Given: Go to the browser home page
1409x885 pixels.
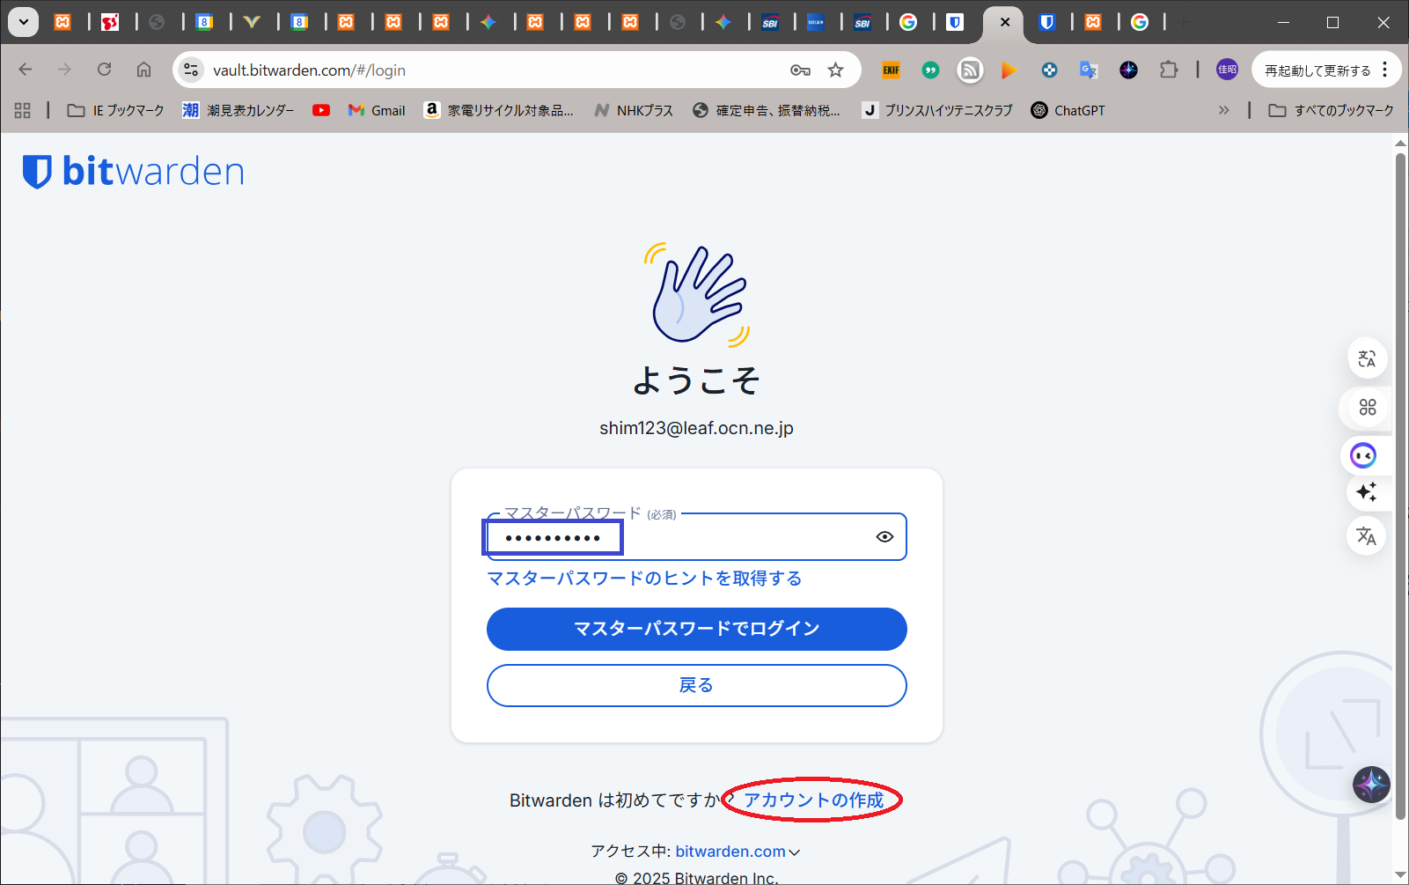Looking at the screenshot, I should pyautogui.click(x=143, y=70).
